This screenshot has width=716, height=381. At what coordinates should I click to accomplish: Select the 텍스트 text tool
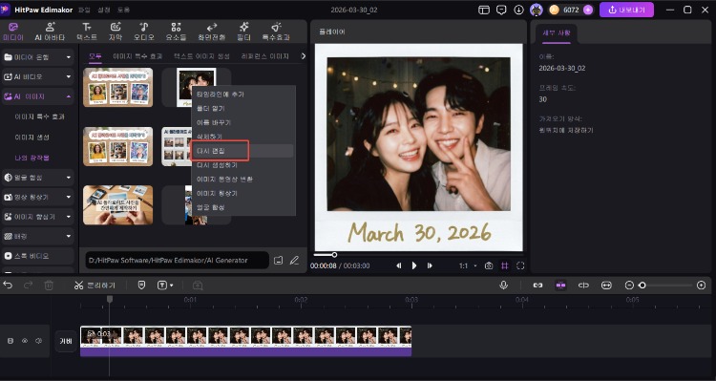tap(86, 32)
